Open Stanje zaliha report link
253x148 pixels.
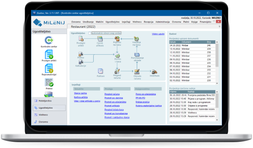tap(80, 93)
